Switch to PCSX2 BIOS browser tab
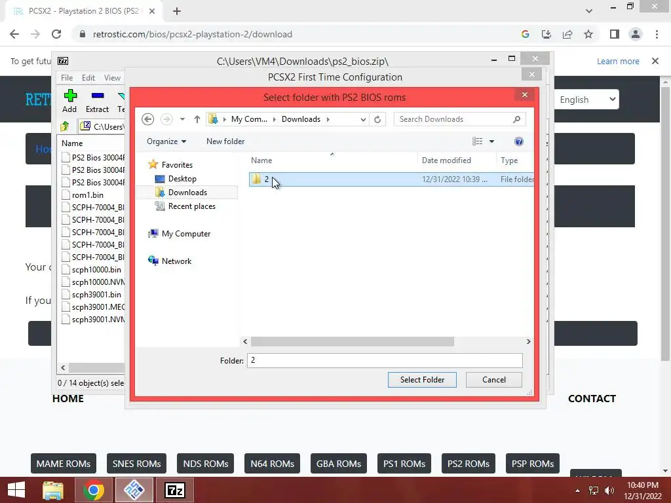The width and height of the screenshot is (671, 503). 83,11
